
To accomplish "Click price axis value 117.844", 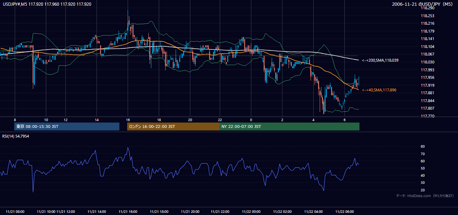I will tap(427, 101).
